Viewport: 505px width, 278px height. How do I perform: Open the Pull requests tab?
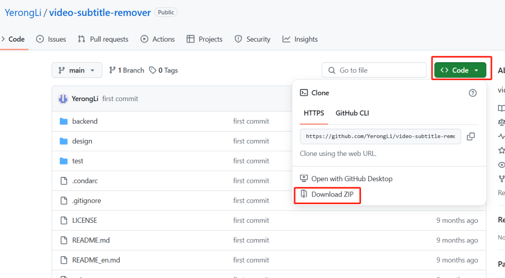[x=103, y=39]
